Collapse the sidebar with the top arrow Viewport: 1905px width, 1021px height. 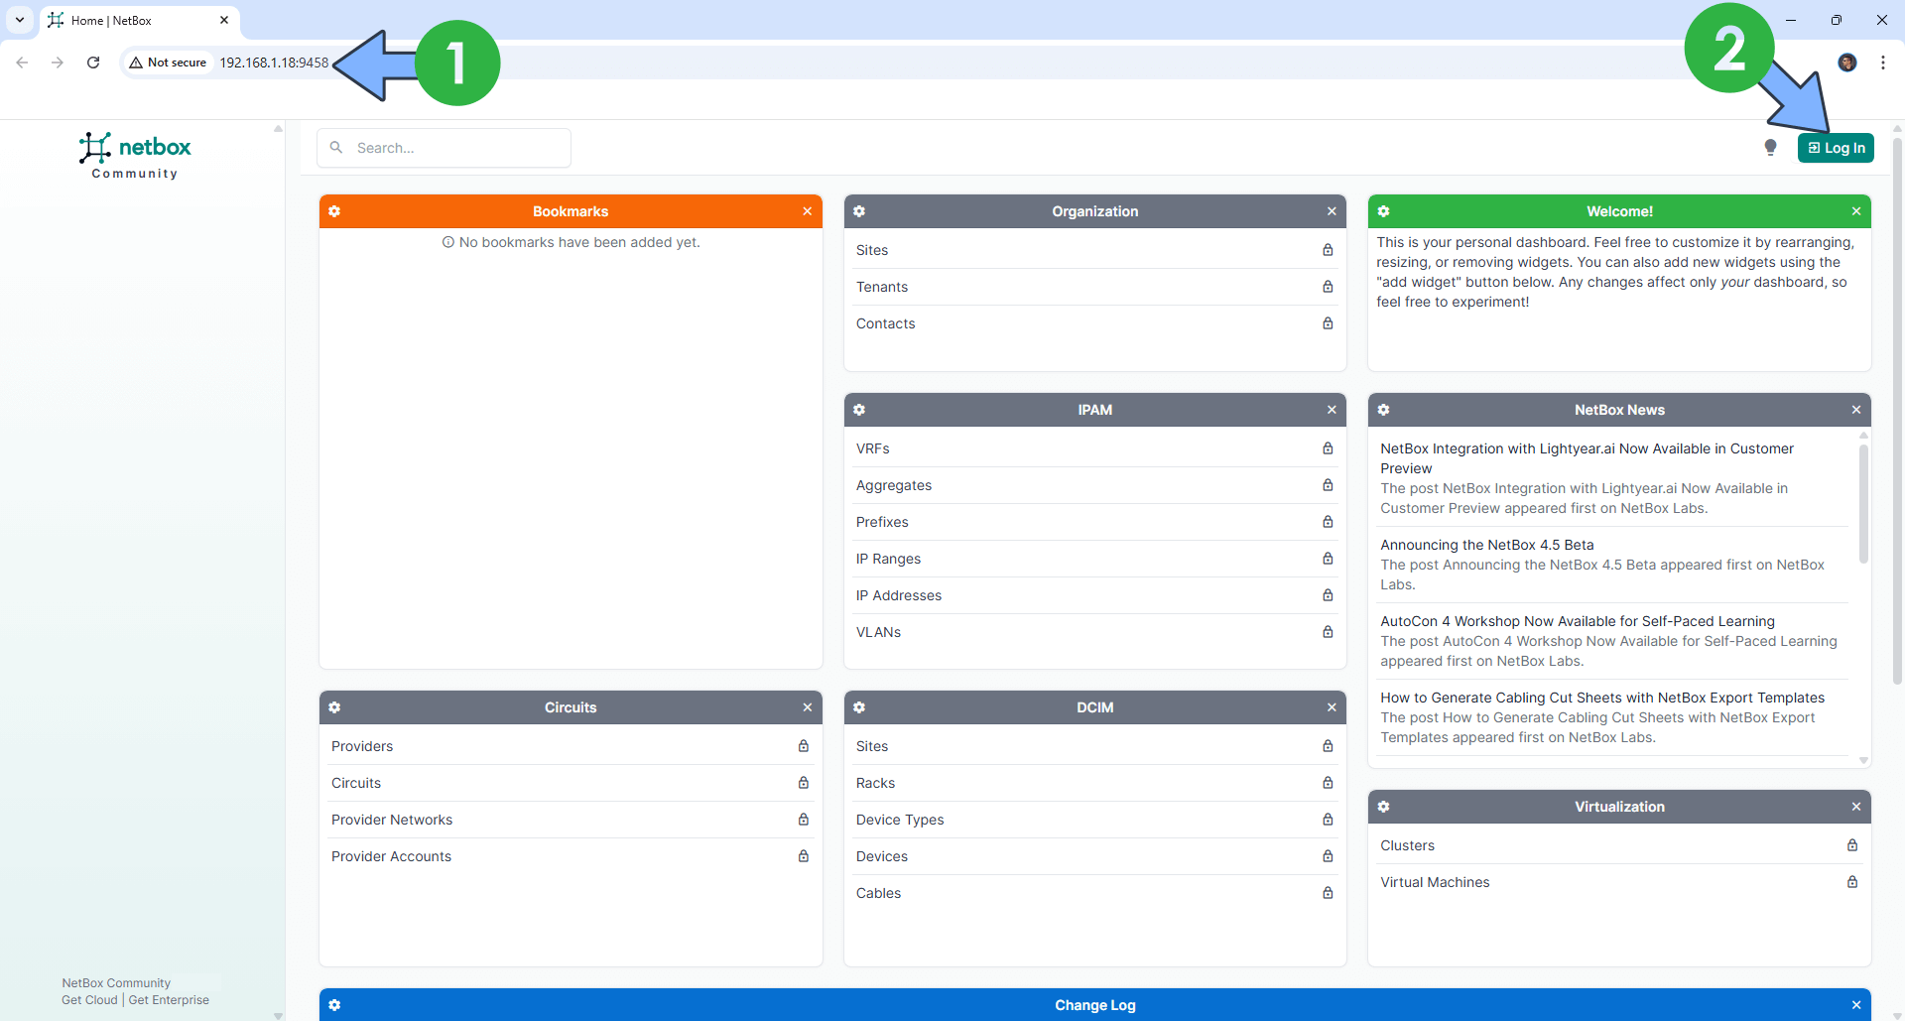pos(278,128)
